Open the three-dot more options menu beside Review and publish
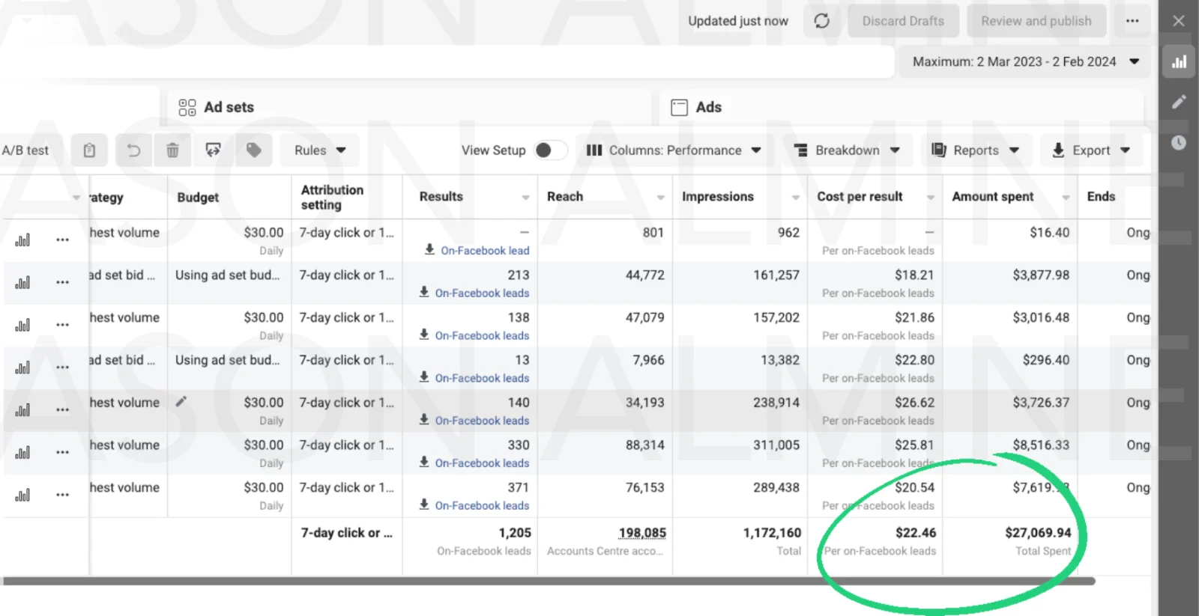 click(1132, 21)
